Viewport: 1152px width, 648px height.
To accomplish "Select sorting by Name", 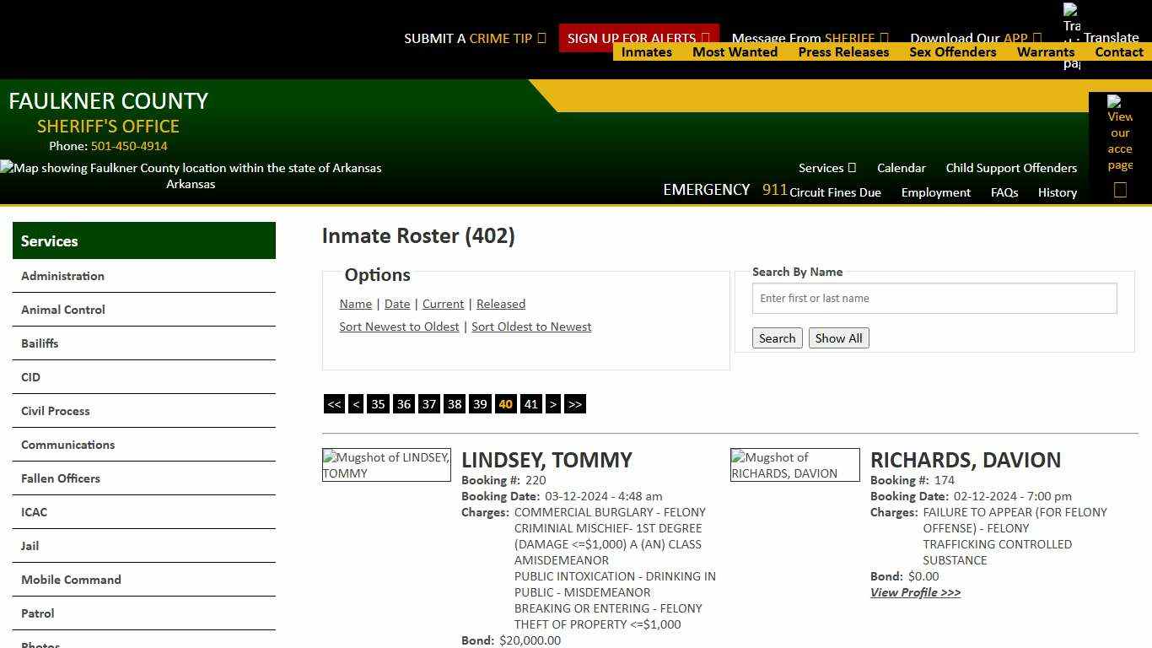I will [x=355, y=304].
